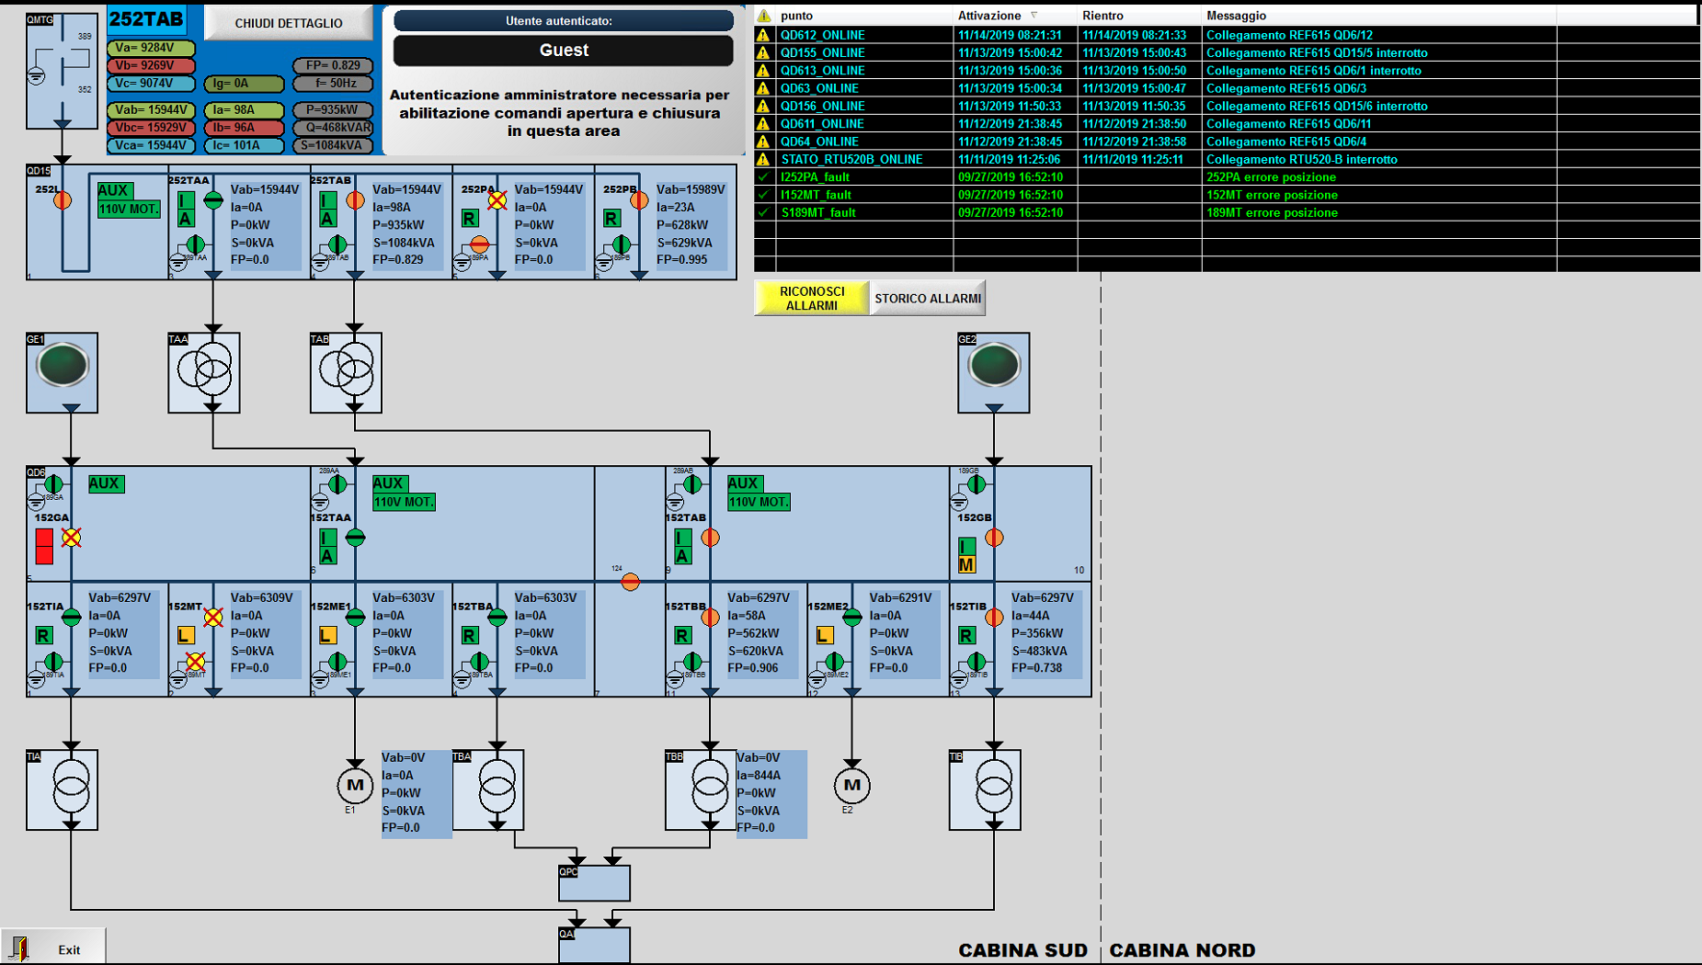Click the 152TBA breaker symbol
1702x965 pixels.
click(x=497, y=618)
